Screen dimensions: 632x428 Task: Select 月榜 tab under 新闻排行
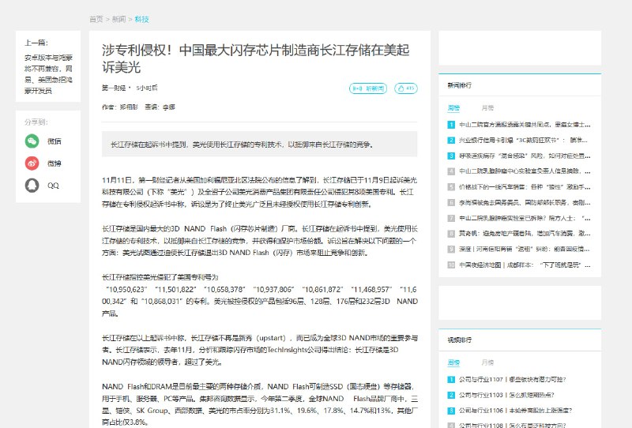(487, 108)
